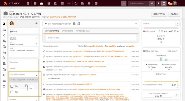Open invoice link 45/05/2022

pyautogui.click(x=72, y=61)
